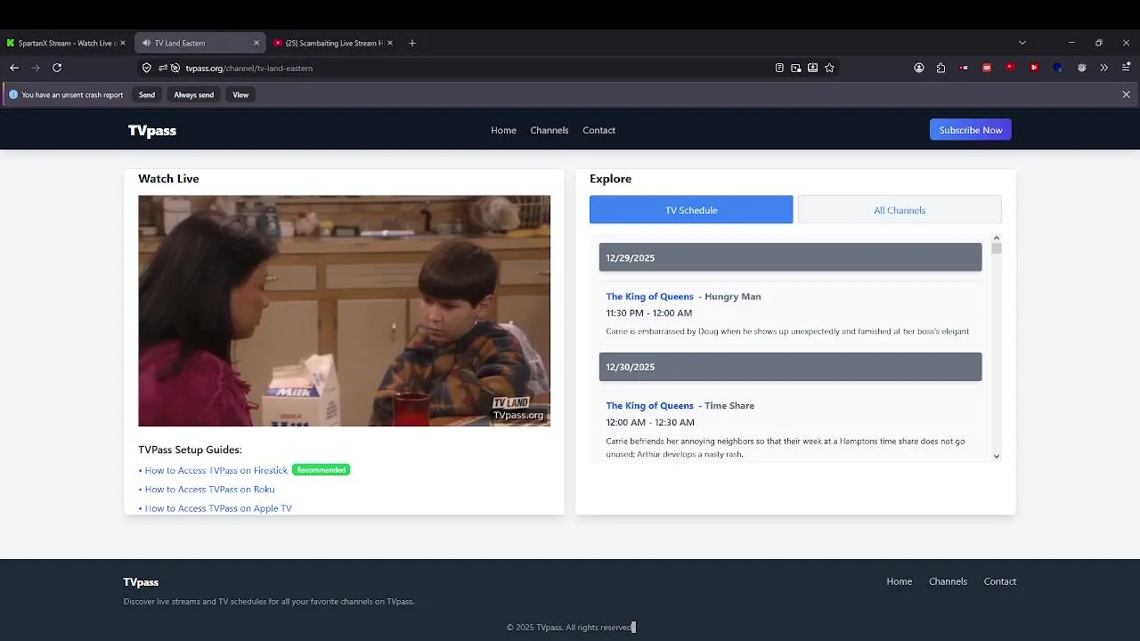This screenshot has width=1140, height=641.
Task: Click the 12/30/2025 date header
Action: click(790, 367)
